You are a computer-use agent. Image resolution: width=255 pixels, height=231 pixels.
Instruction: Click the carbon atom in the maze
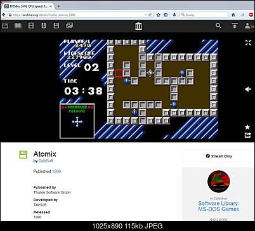coord(150,73)
